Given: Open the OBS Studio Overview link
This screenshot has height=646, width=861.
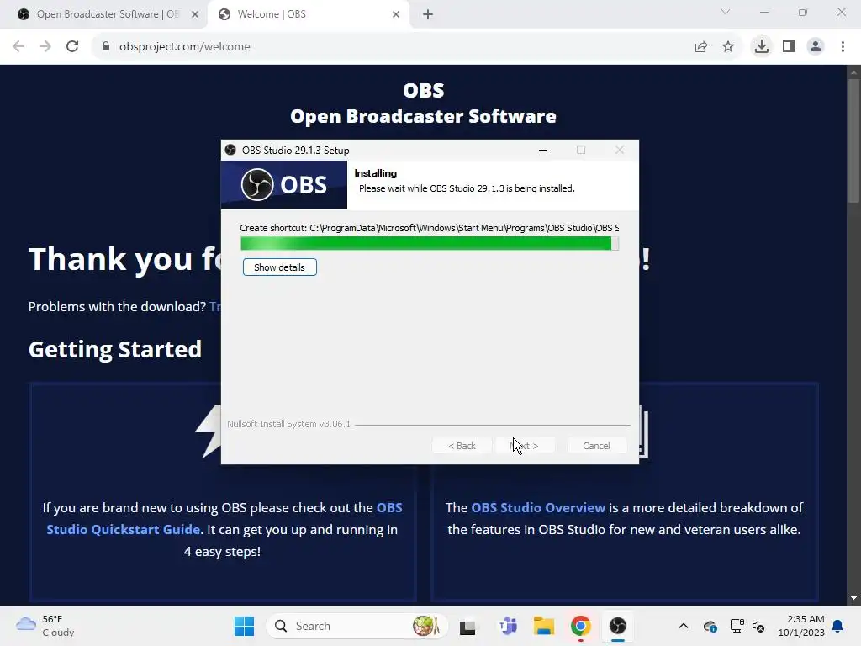Looking at the screenshot, I should point(537,507).
